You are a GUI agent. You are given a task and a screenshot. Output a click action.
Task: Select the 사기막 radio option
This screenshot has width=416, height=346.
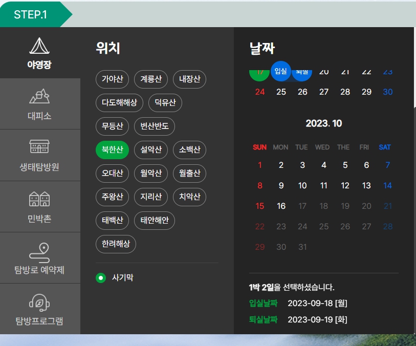101,278
